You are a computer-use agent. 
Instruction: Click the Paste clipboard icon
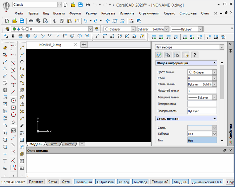click(x=69, y=21)
